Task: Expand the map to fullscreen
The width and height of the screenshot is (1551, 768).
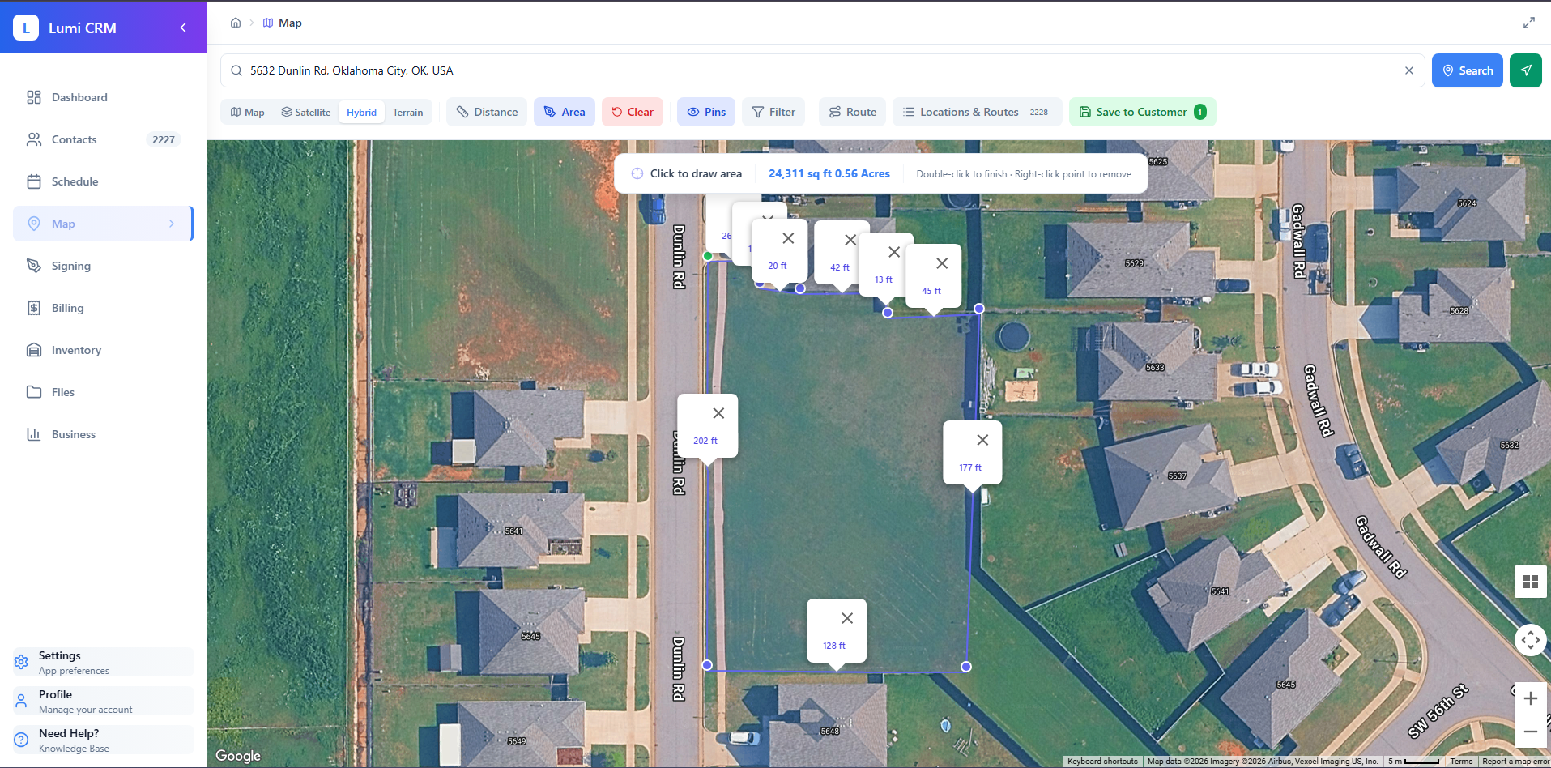Action: click(x=1529, y=22)
